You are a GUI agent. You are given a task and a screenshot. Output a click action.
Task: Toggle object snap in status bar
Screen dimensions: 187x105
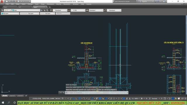(x=92, y=99)
